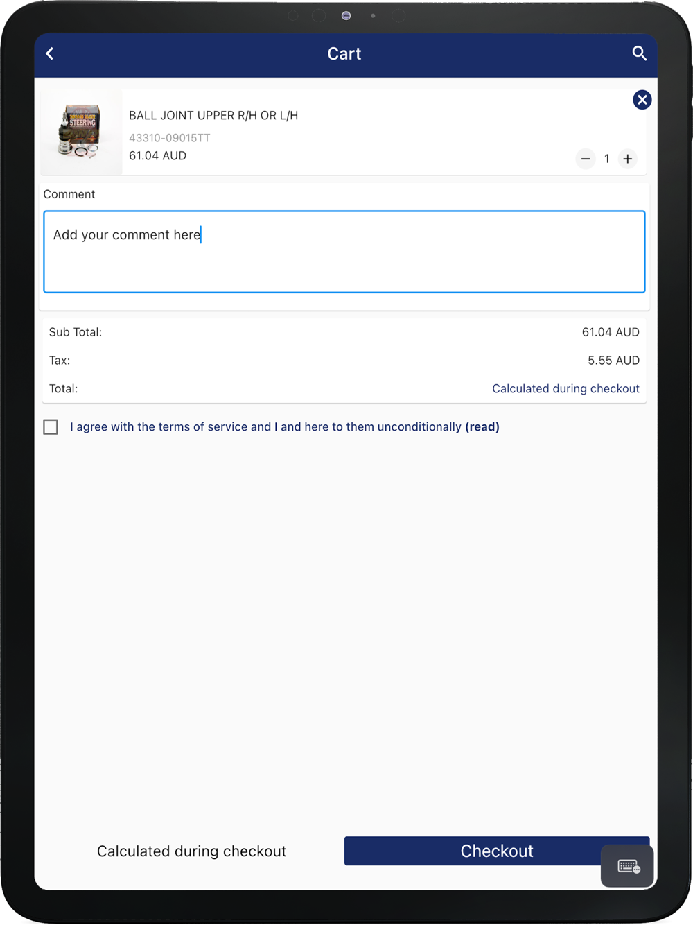Screen dimensions: 693x925
Task: Select part number '43310-09015TT'
Action: click(x=170, y=137)
